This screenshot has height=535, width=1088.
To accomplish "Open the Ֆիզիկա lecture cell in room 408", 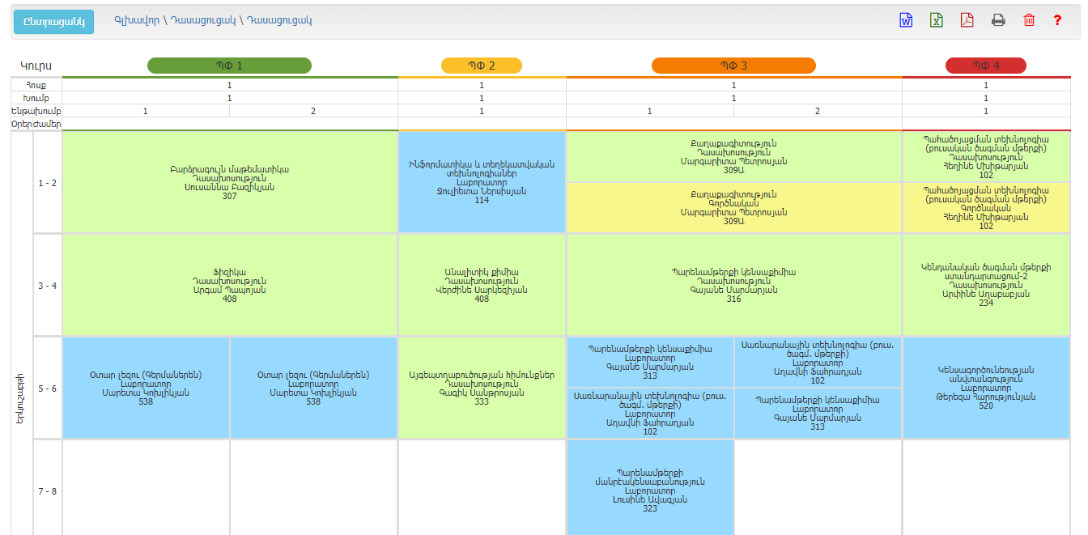I will pyautogui.click(x=229, y=285).
